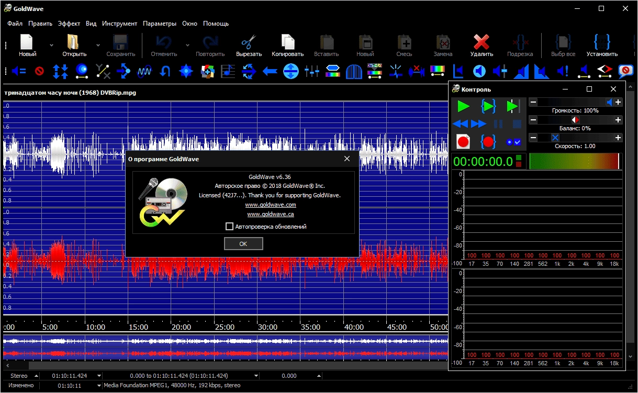638x393 pixels.
Task: Click the Удалить red X icon
Action: [x=481, y=42]
